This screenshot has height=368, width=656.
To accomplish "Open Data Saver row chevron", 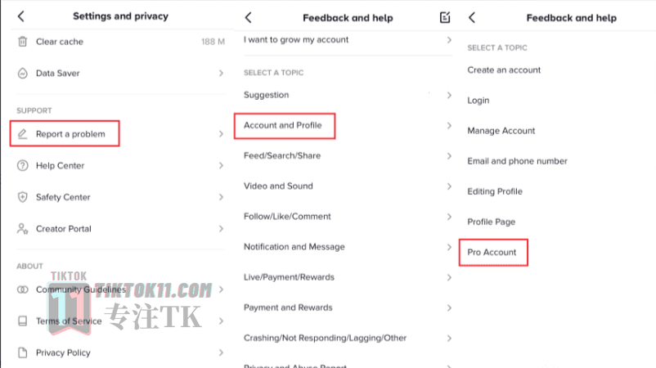I will click(221, 73).
